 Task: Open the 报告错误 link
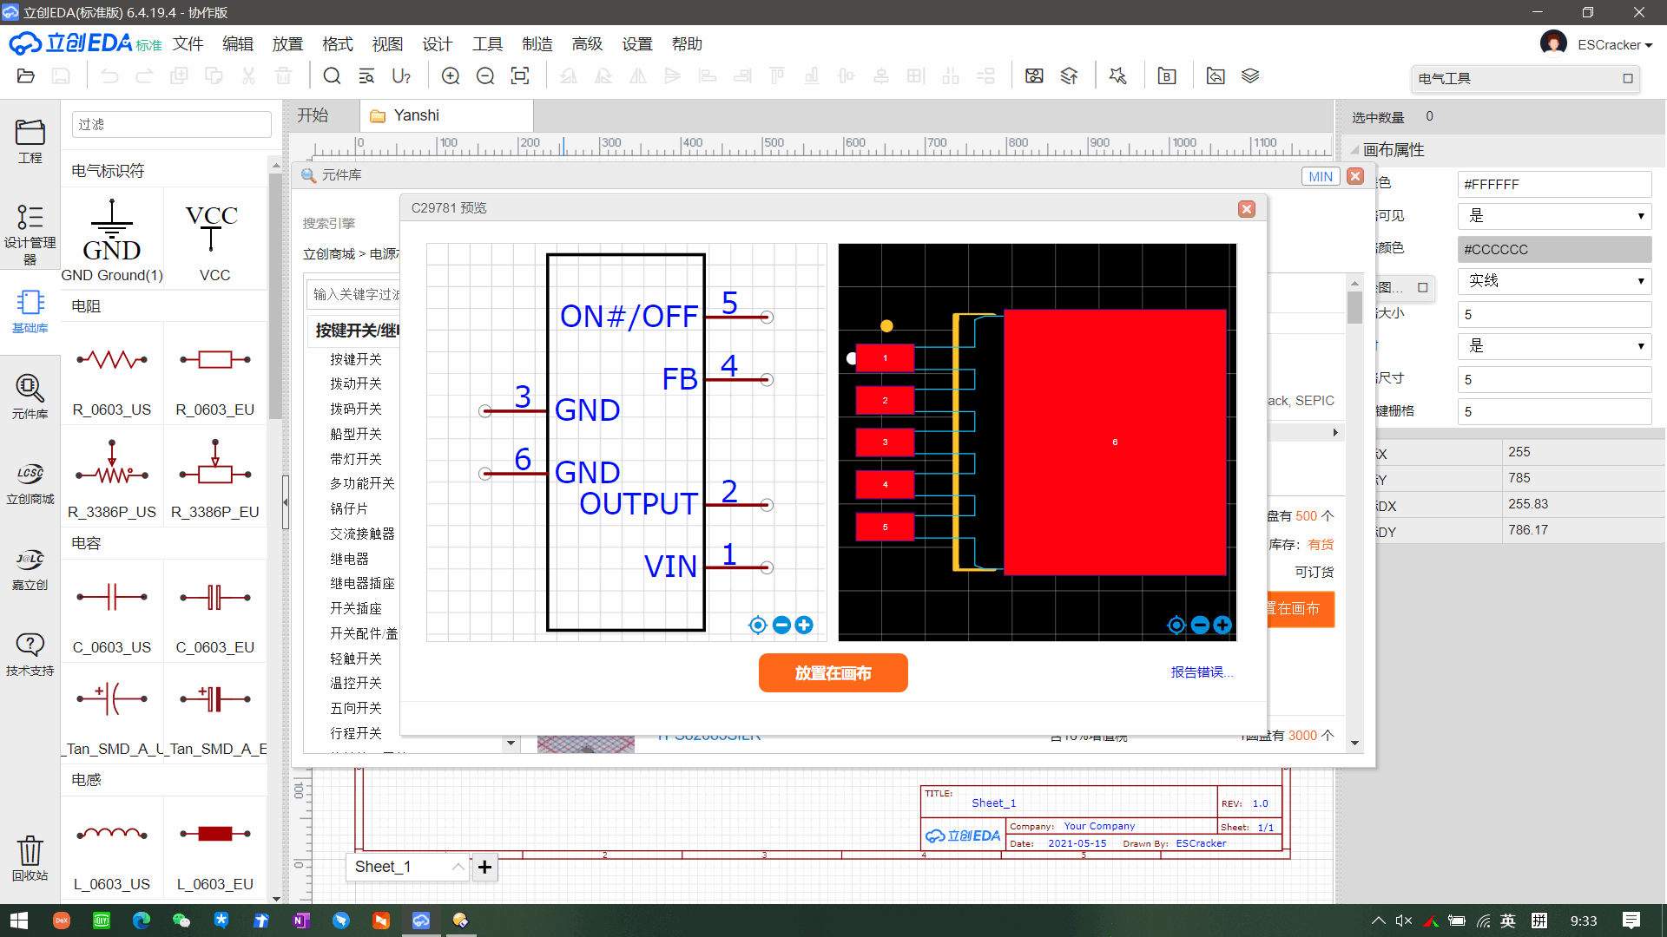[x=1202, y=671]
